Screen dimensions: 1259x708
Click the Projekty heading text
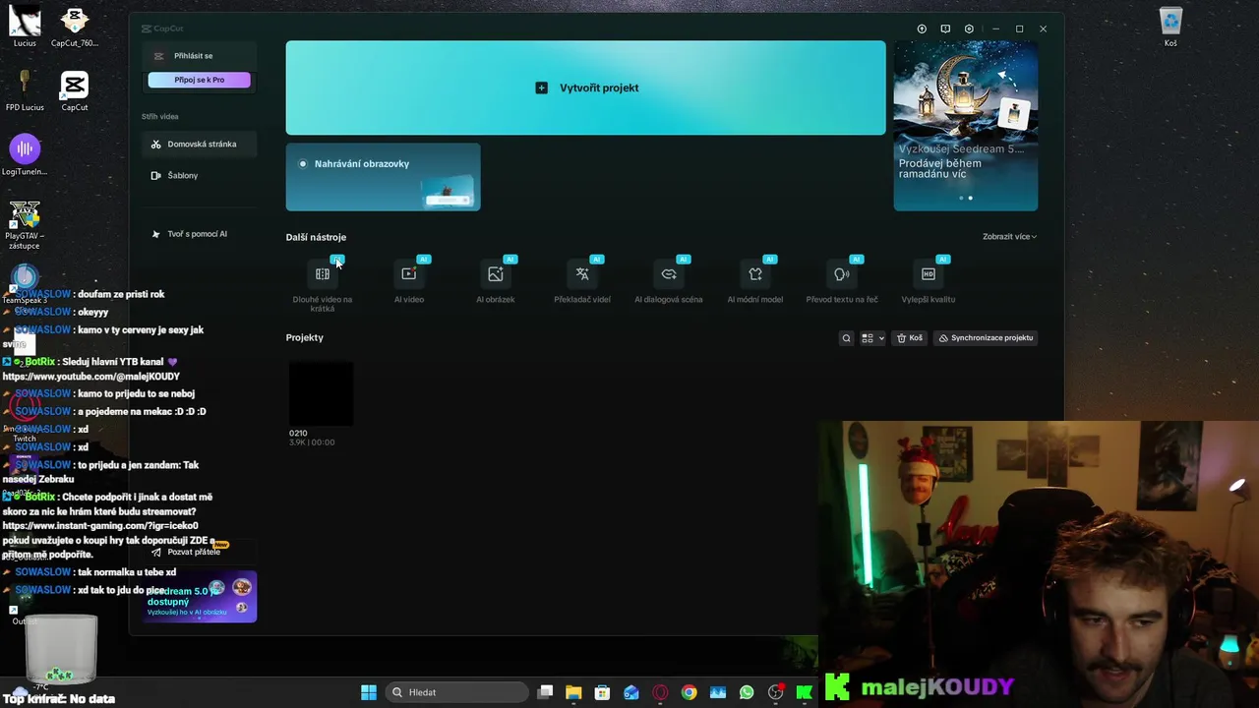click(x=305, y=337)
